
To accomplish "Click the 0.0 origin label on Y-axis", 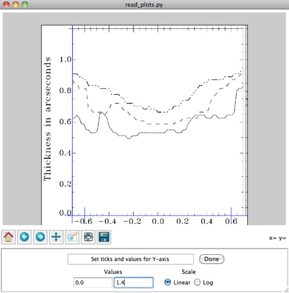I will (65, 213).
